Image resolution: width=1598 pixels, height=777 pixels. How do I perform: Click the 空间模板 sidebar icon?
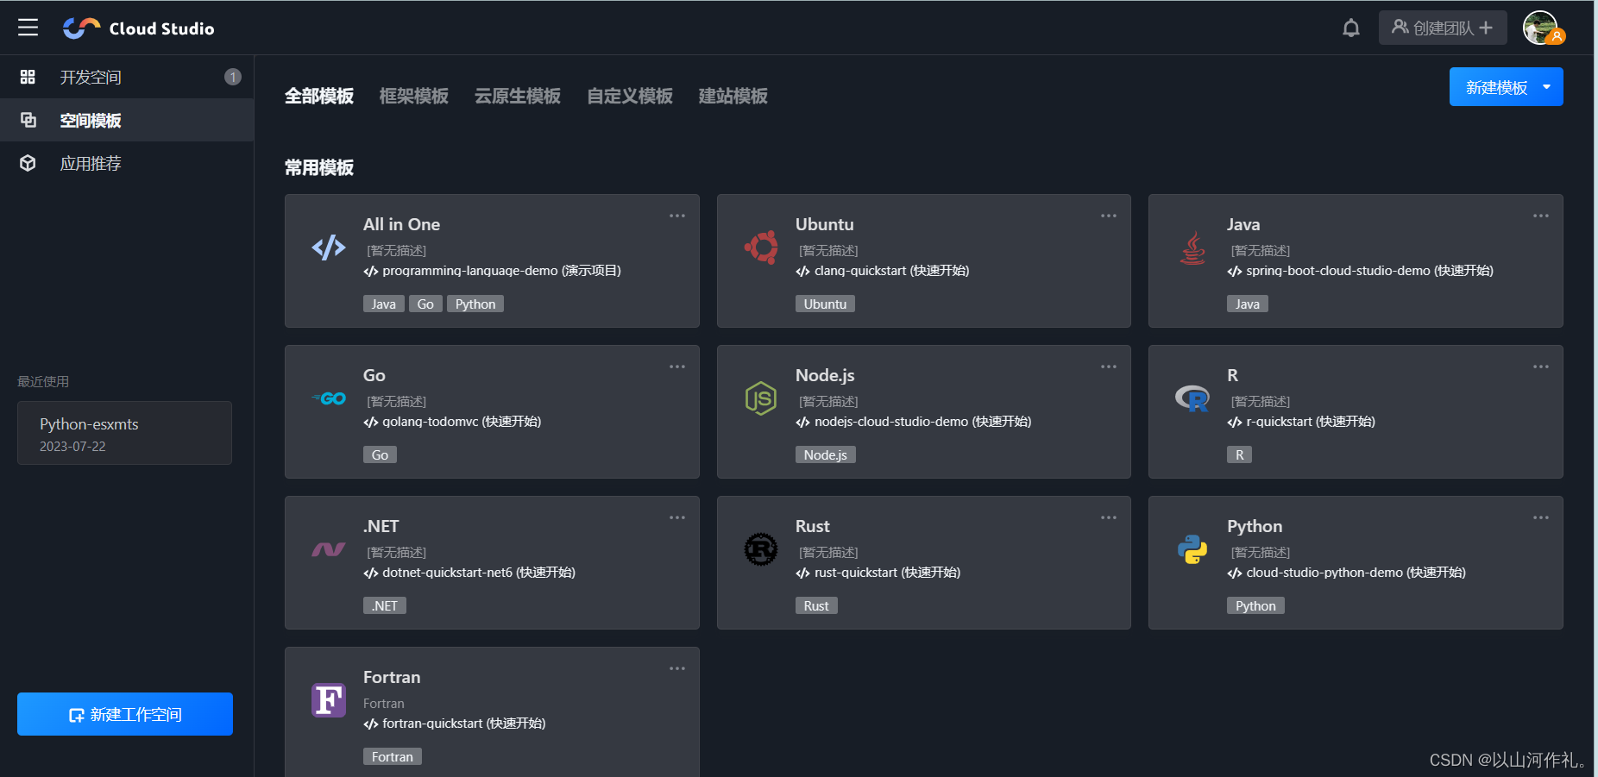pos(28,120)
